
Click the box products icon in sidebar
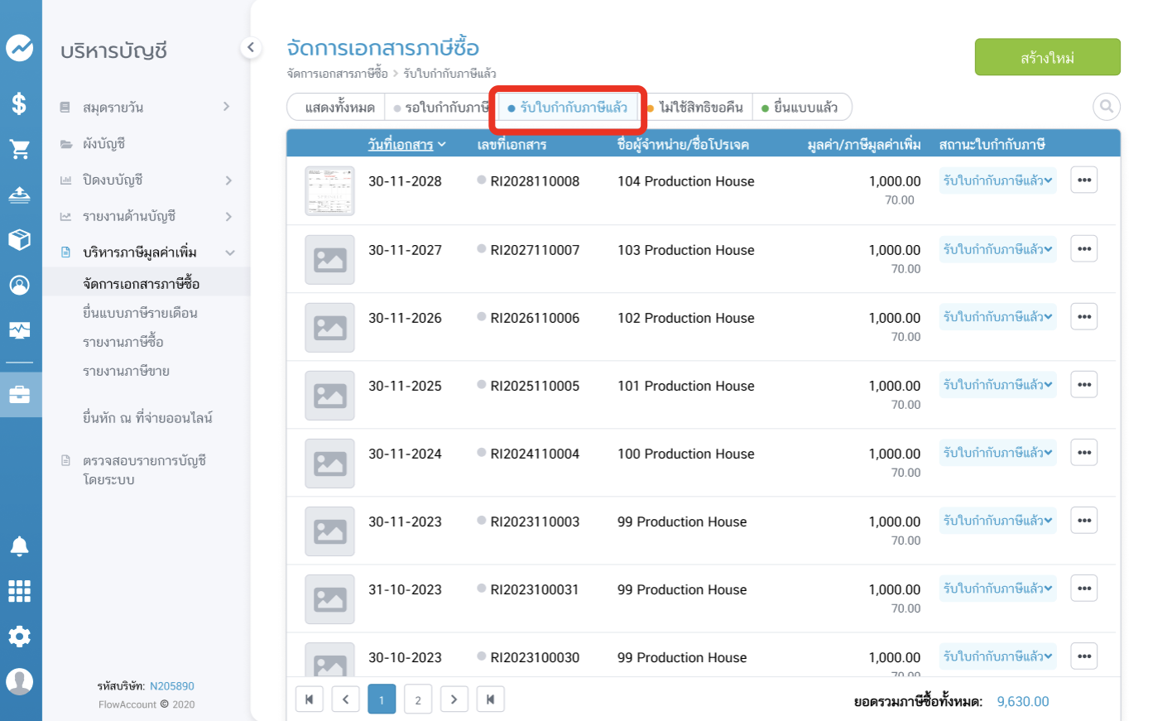[x=20, y=239]
